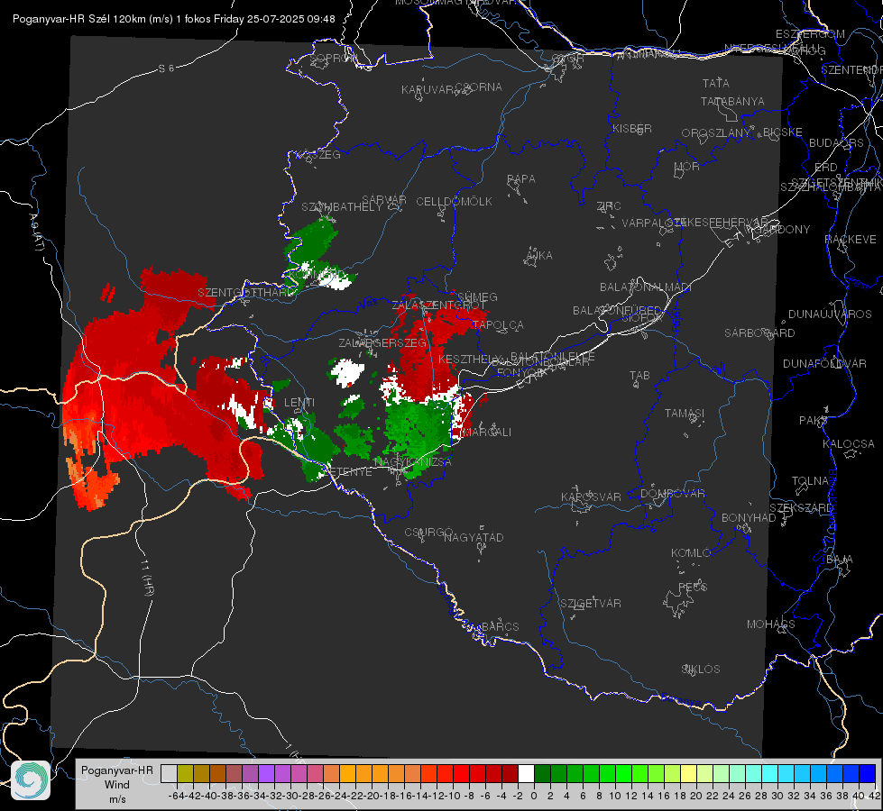
Task: Click the BONYHAD city label
Action: [x=749, y=518]
